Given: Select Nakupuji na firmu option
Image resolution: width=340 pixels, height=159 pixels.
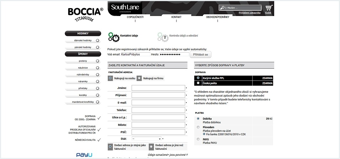Looking at the screenshot, I should [139, 78].
